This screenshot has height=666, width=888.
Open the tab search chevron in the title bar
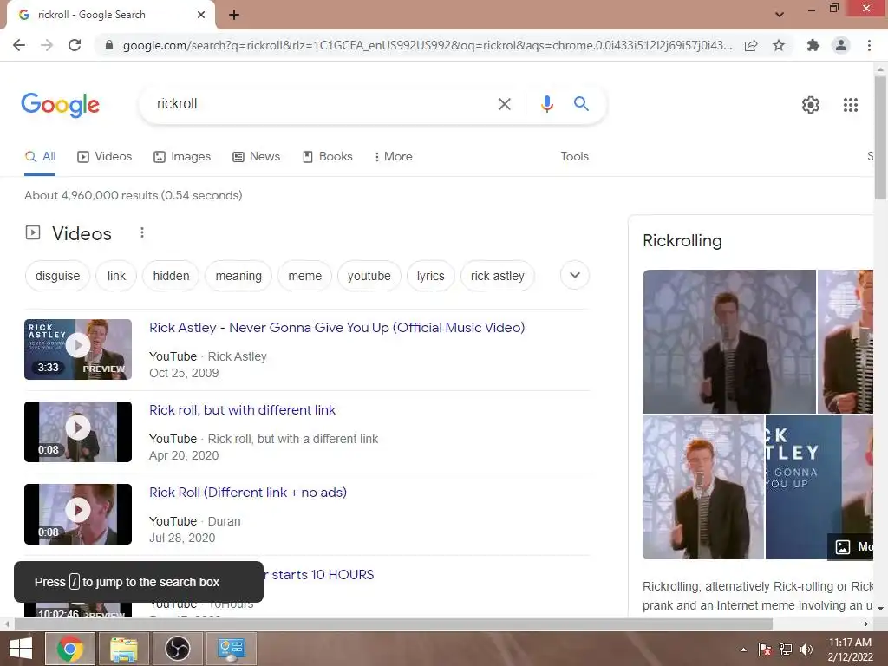780,15
